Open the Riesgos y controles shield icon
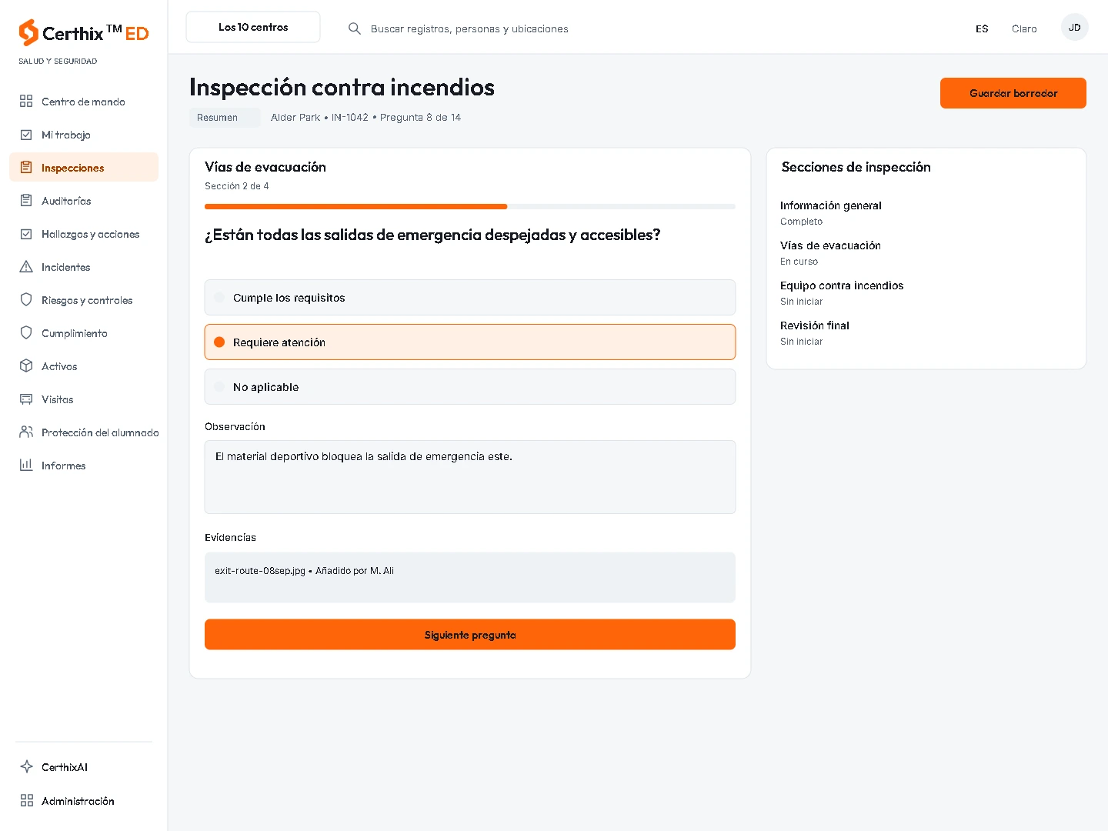The image size is (1108, 831). pos(26,299)
